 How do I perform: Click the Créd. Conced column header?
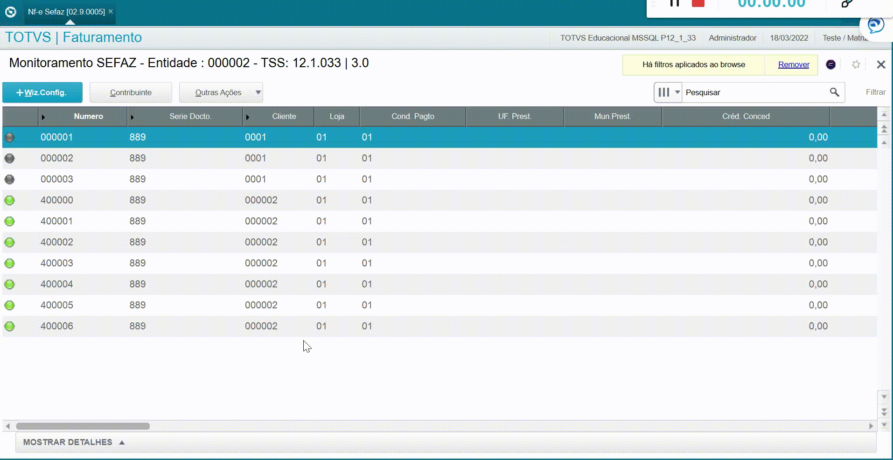point(746,116)
